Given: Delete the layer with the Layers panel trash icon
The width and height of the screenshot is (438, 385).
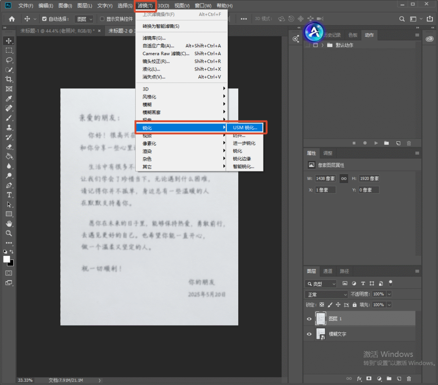Looking at the screenshot, I should 409,379.
